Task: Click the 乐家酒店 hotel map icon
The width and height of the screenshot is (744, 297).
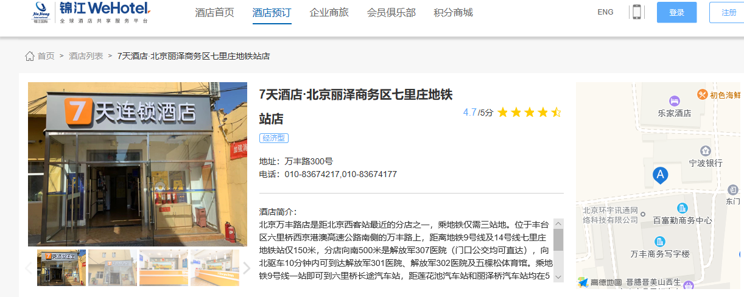Action: tap(674, 100)
